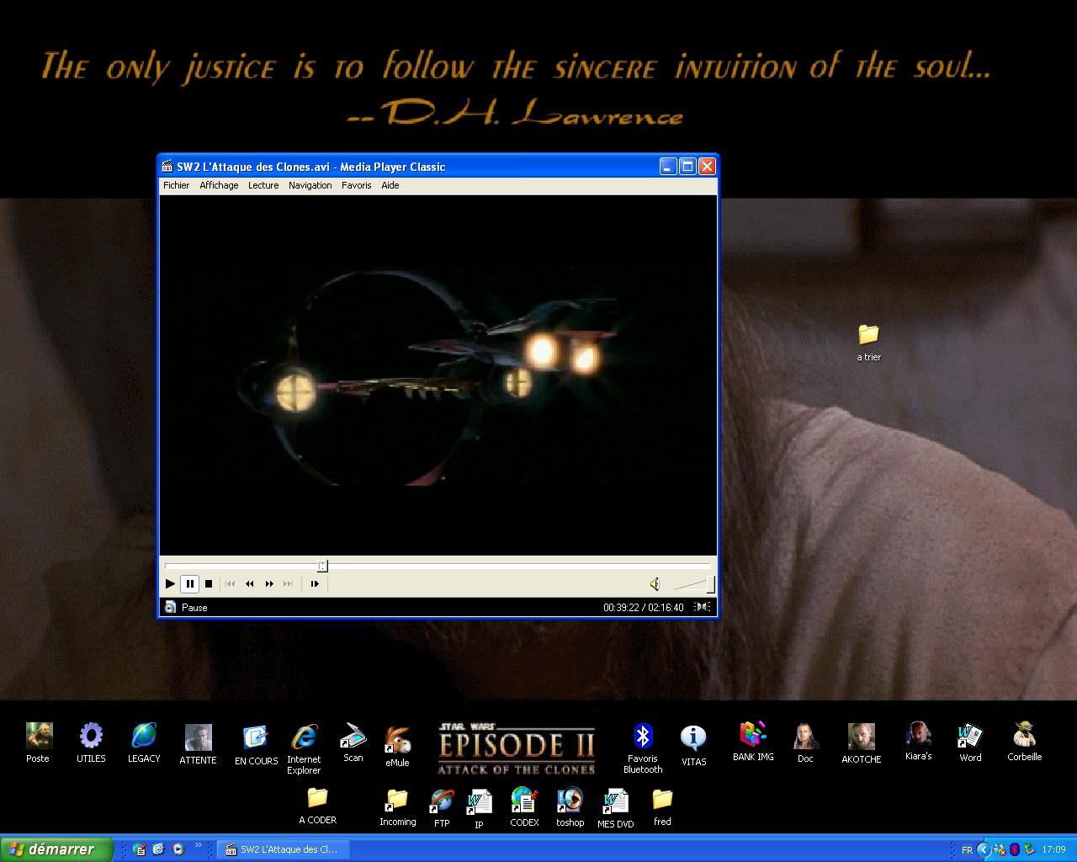This screenshot has width=1077, height=862.
Task: Launch Windows Media Player from quick launch
Action: [x=178, y=849]
